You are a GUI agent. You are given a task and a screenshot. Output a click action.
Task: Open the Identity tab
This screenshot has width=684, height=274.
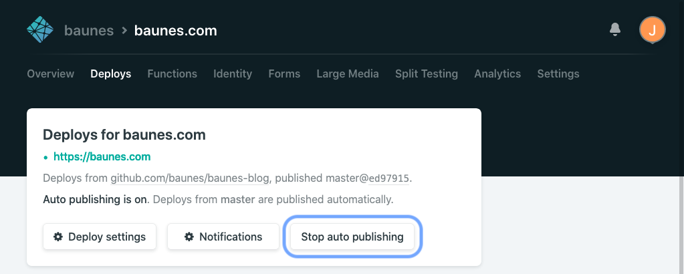(x=233, y=74)
